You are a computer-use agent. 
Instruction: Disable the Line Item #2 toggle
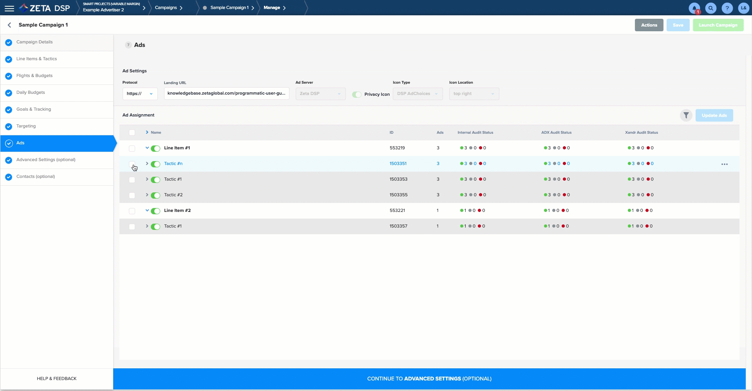pos(155,211)
